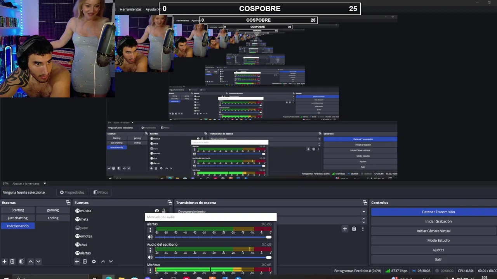Open transition options three-dot menu
497x279 pixels.
[363, 229]
